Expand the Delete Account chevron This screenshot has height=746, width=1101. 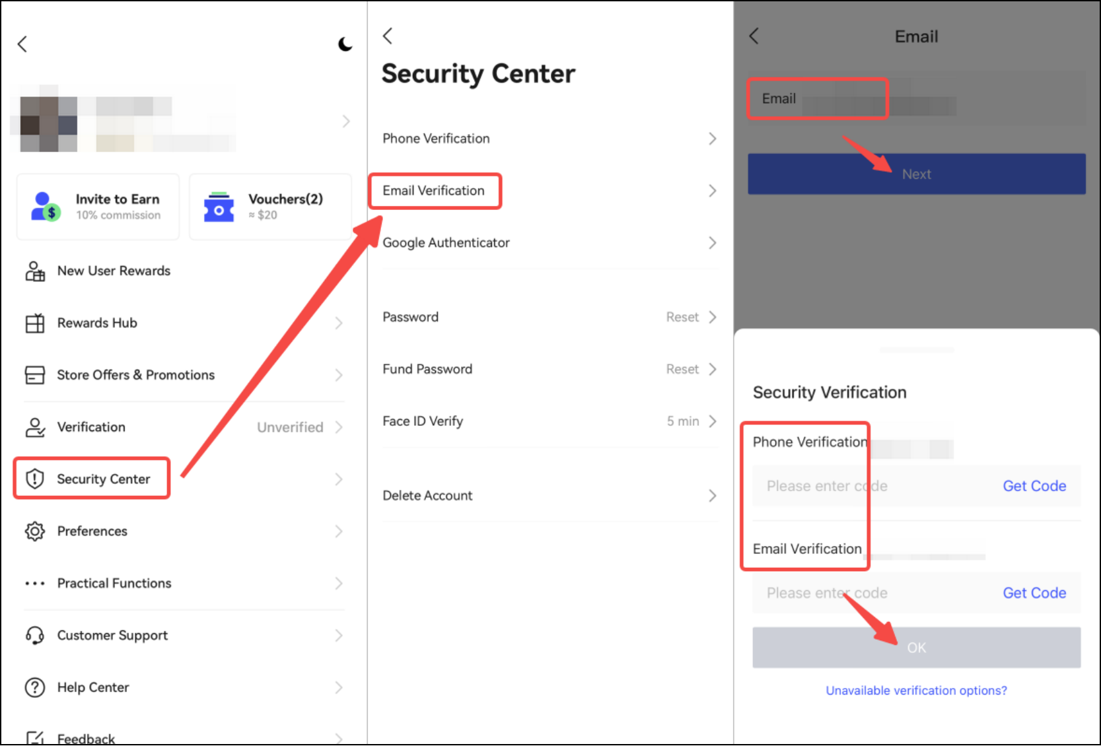tap(712, 496)
